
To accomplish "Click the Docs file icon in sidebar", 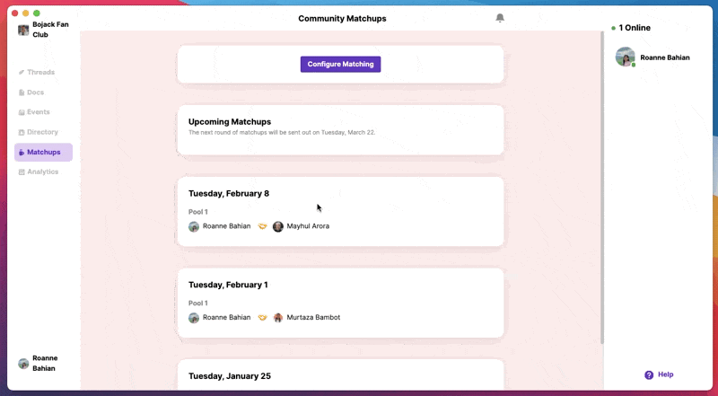I will (x=21, y=92).
